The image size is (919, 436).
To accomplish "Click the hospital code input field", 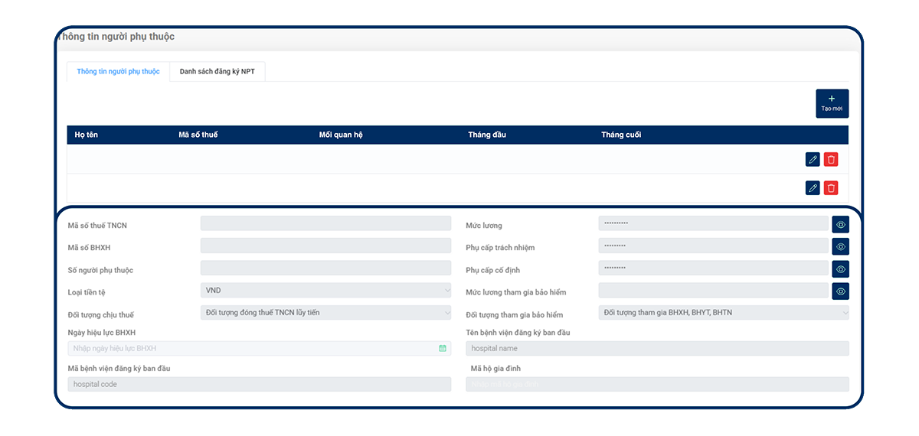I will pyautogui.click(x=260, y=384).
